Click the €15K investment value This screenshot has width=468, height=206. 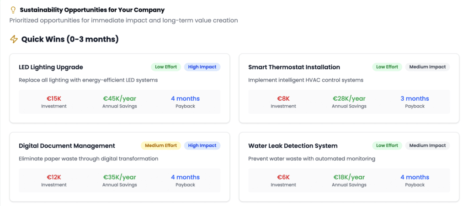coord(53,98)
